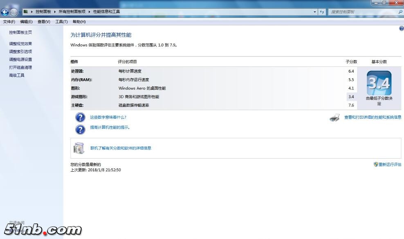404x239 pixels.
Task: Click the blue question mark beside 这些数字意味着什么
Action: click(80, 117)
